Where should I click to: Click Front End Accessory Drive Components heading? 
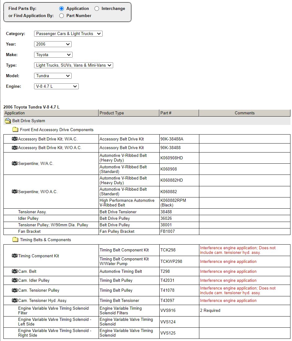(57, 130)
